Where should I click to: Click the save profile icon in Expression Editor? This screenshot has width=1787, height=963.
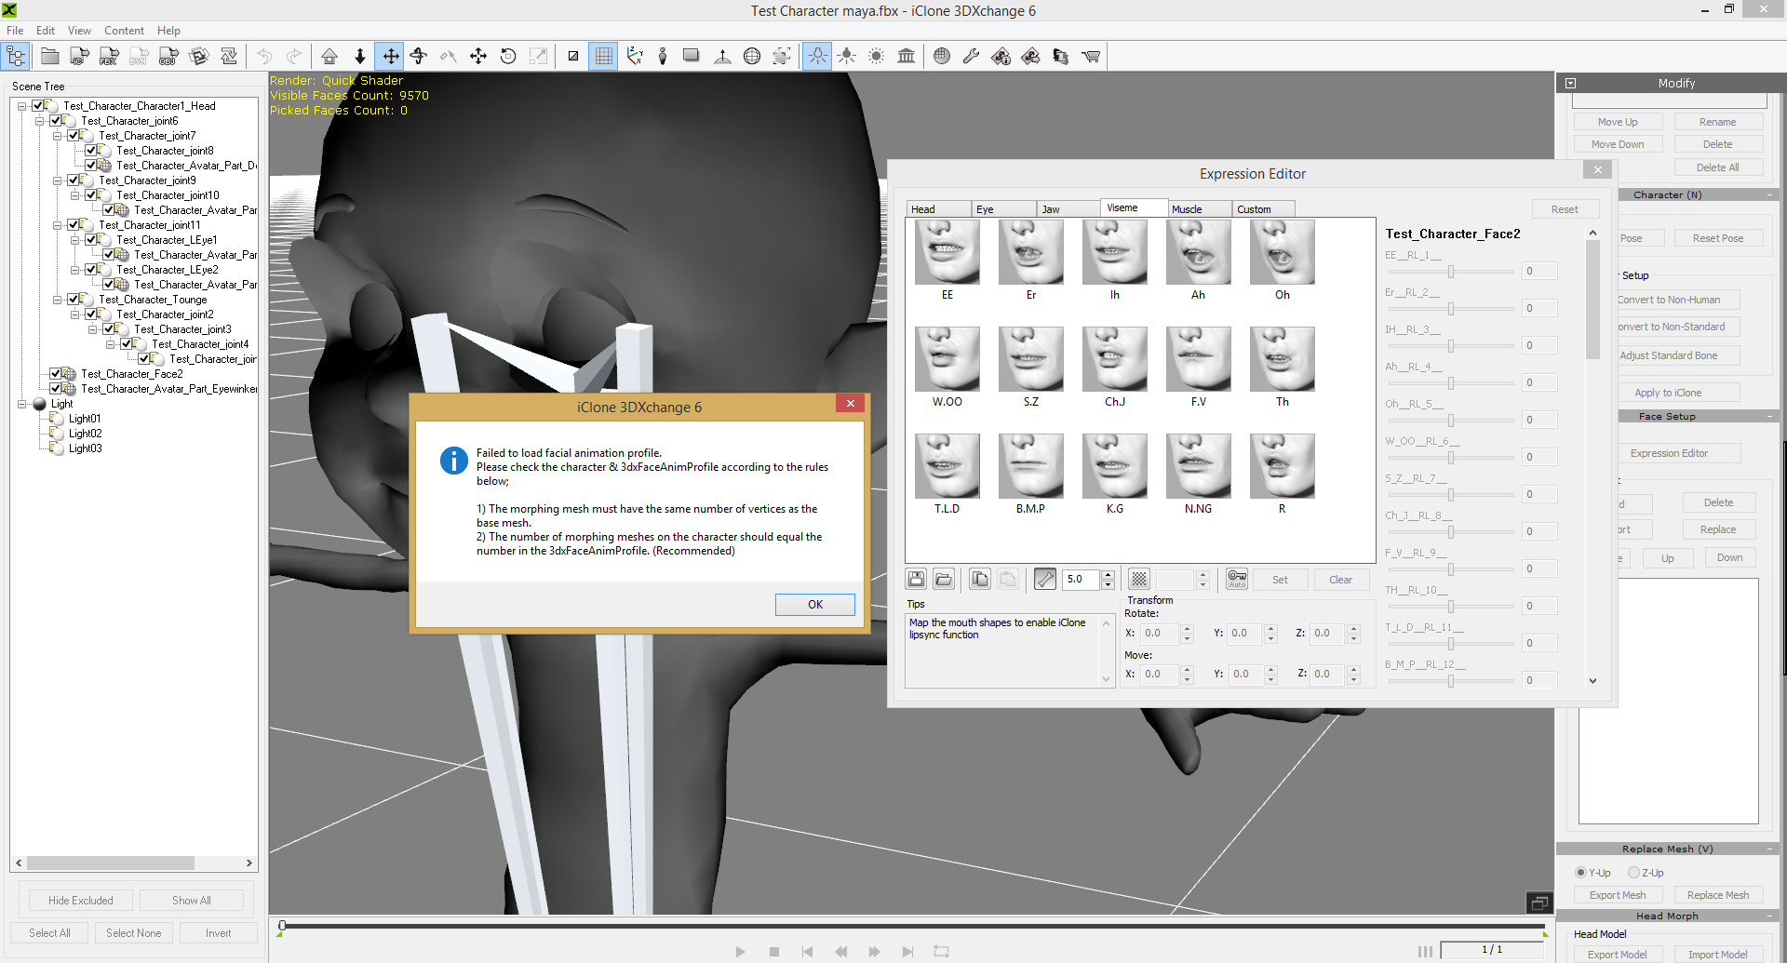(916, 580)
